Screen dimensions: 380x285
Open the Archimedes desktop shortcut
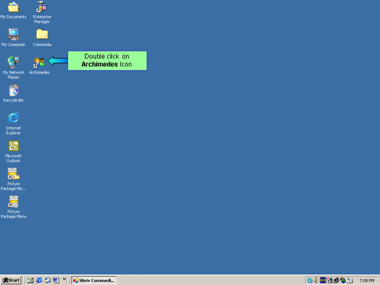pos(40,62)
